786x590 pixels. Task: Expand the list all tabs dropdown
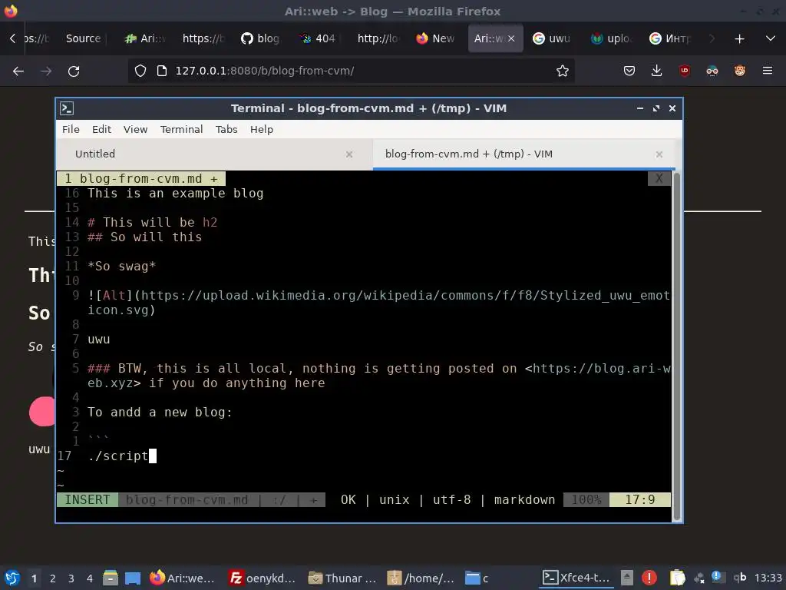click(771, 38)
